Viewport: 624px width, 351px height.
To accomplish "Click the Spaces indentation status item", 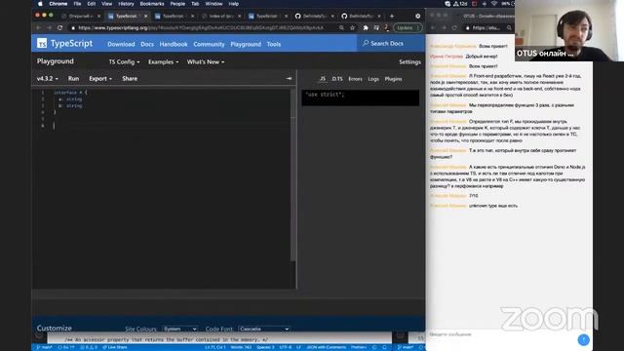I will pyautogui.click(x=265, y=347).
